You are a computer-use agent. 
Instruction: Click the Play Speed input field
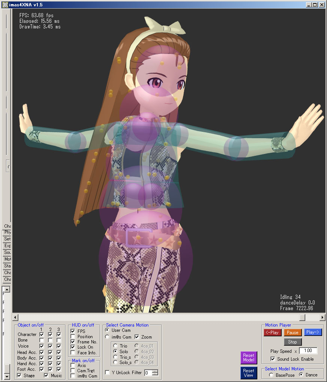[x=308, y=351]
